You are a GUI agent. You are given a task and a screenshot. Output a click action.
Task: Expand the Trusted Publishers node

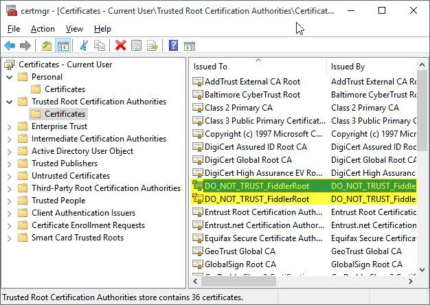coord(10,164)
